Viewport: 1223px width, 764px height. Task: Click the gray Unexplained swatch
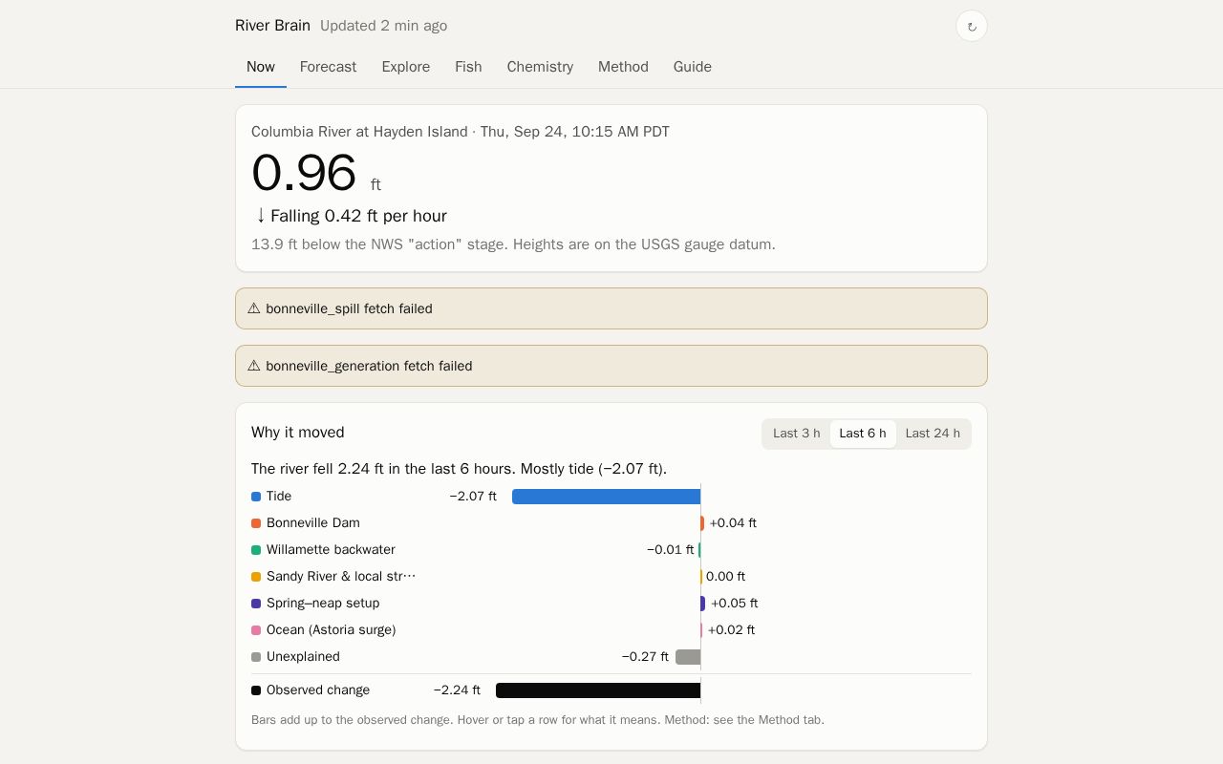pos(256,657)
